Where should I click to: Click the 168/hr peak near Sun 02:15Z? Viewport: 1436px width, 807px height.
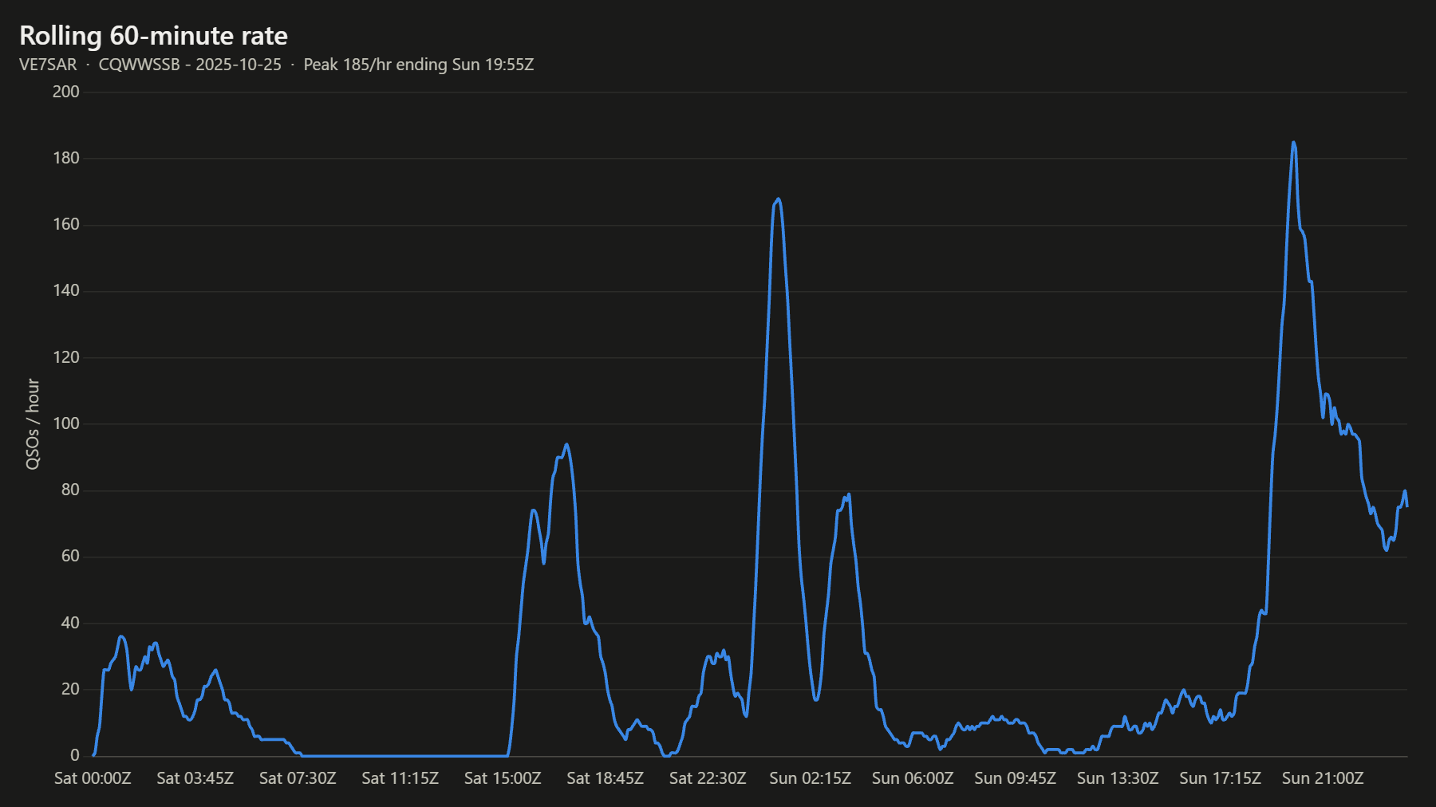pos(778,199)
